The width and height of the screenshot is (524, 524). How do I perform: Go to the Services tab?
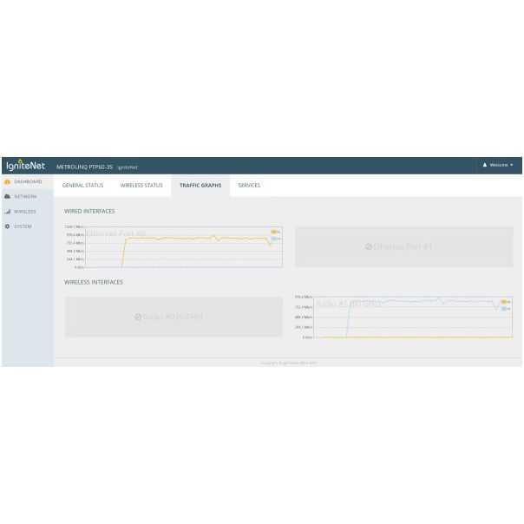[249, 185]
